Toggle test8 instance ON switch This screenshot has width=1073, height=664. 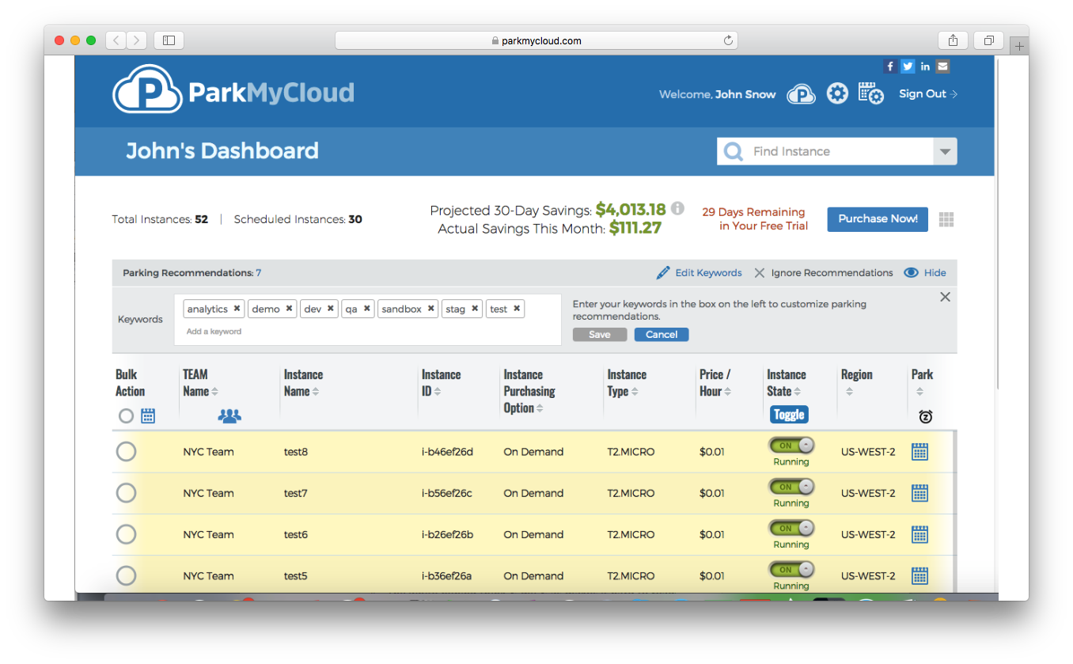tap(791, 446)
